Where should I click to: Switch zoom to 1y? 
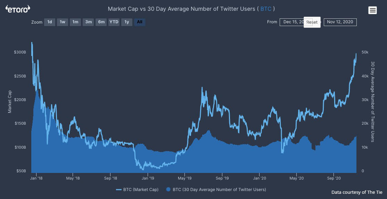pos(127,22)
